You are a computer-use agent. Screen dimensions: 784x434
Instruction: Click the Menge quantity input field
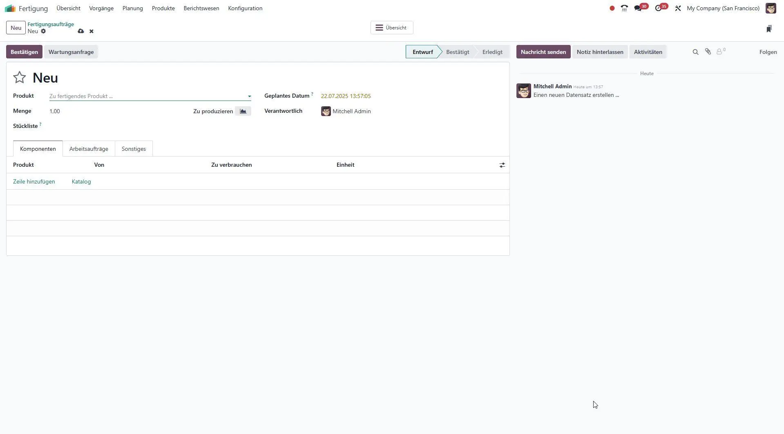(114, 111)
